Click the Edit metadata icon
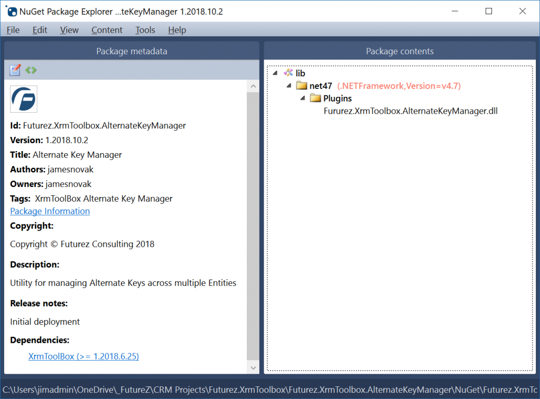Viewport: 540px width, 399px height. click(x=15, y=70)
